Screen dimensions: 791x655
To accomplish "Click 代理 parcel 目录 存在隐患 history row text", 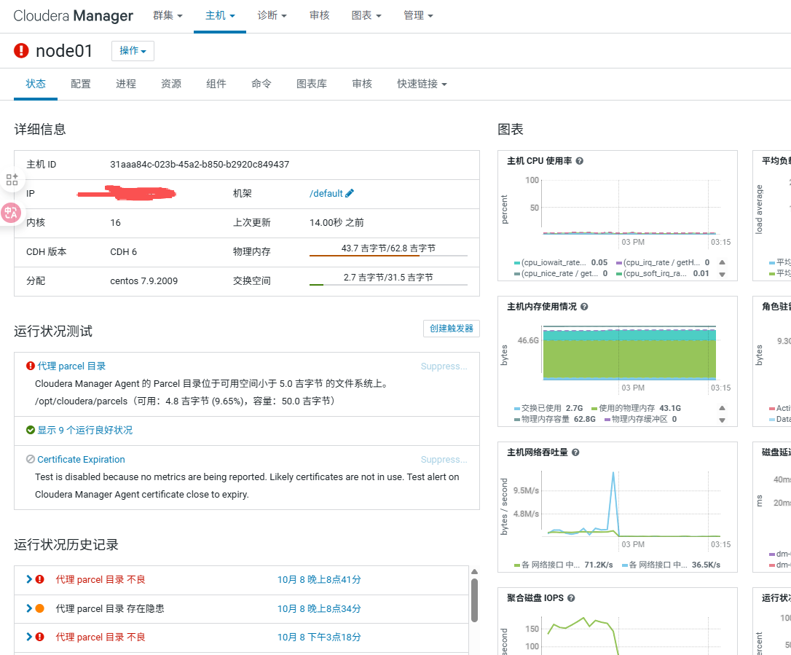I will click(x=110, y=608).
